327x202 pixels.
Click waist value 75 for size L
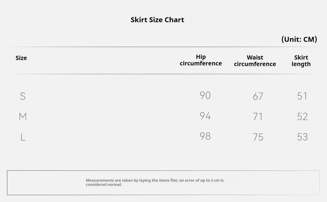coord(258,137)
